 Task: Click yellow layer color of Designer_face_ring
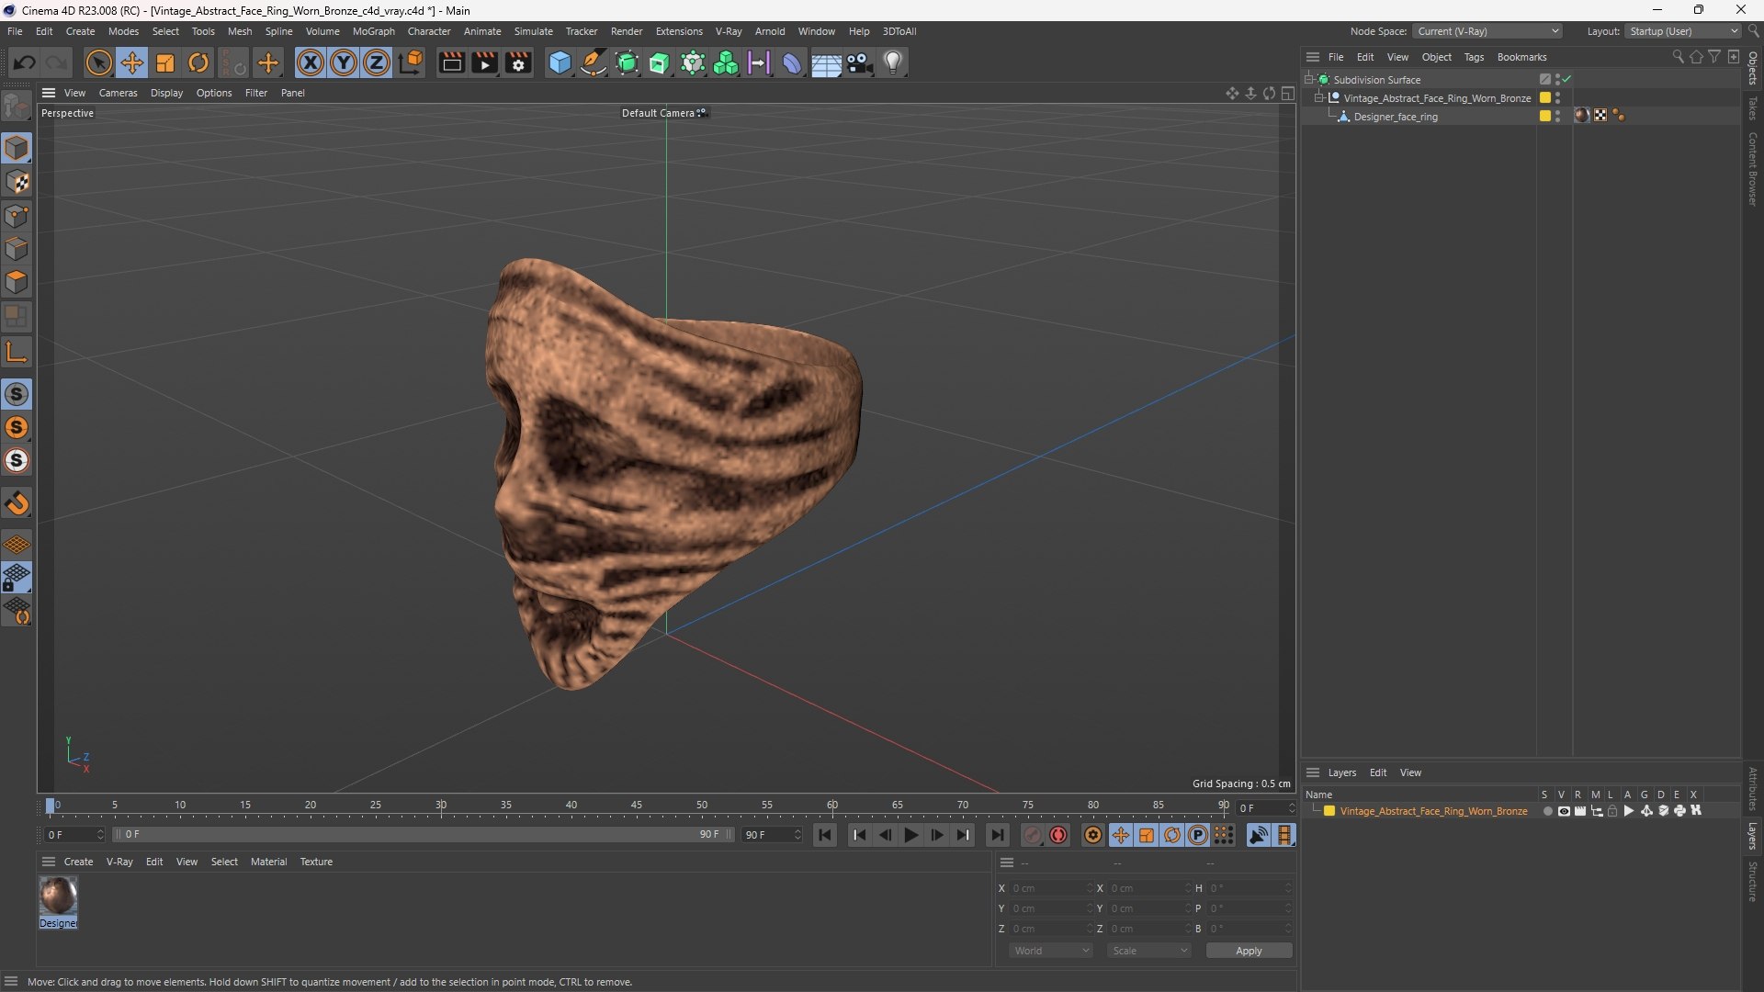(x=1544, y=116)
